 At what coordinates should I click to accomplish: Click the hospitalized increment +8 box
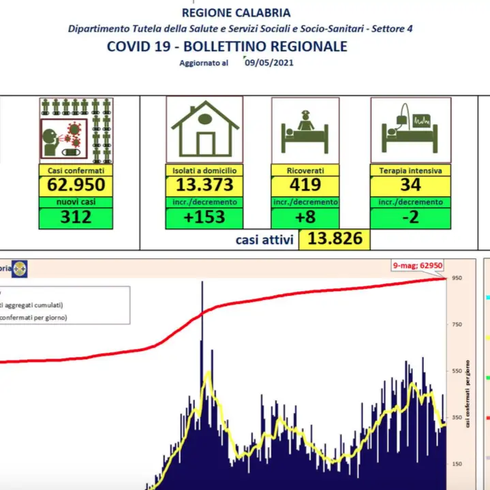point(305,217)
